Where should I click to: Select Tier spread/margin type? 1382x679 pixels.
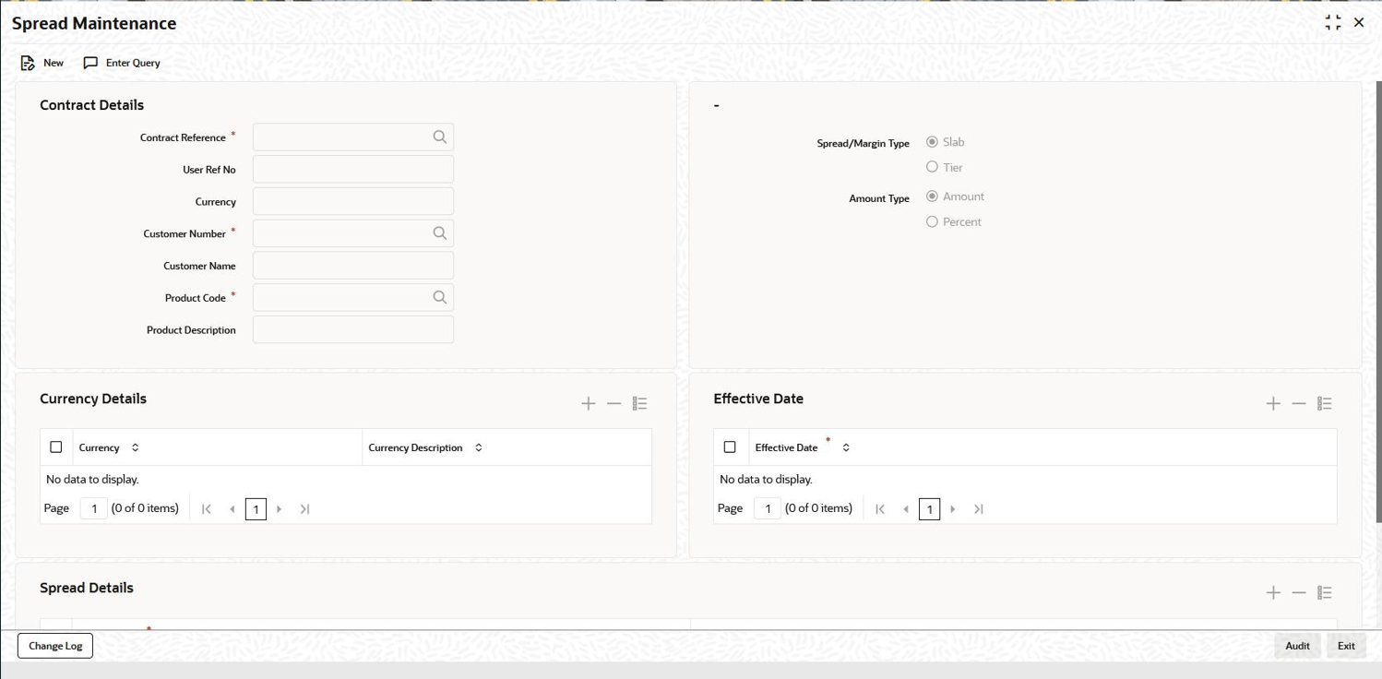point(932,167)
